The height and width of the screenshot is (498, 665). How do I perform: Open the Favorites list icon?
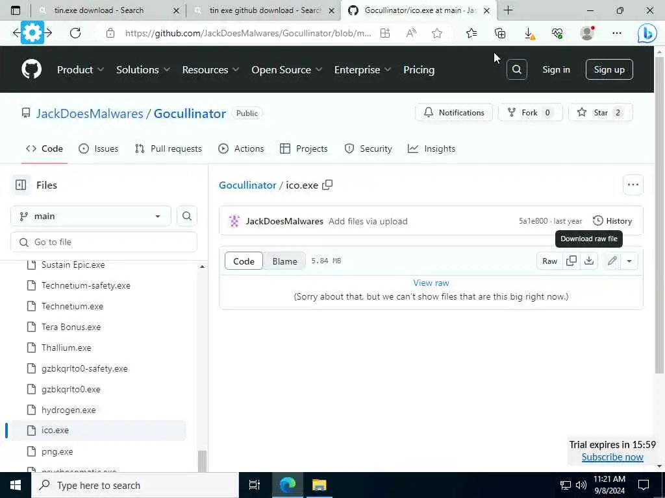tap(471, 33)
